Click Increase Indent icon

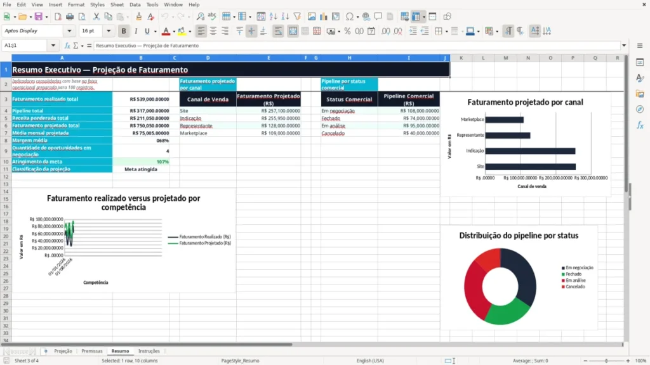coord(413,31)
